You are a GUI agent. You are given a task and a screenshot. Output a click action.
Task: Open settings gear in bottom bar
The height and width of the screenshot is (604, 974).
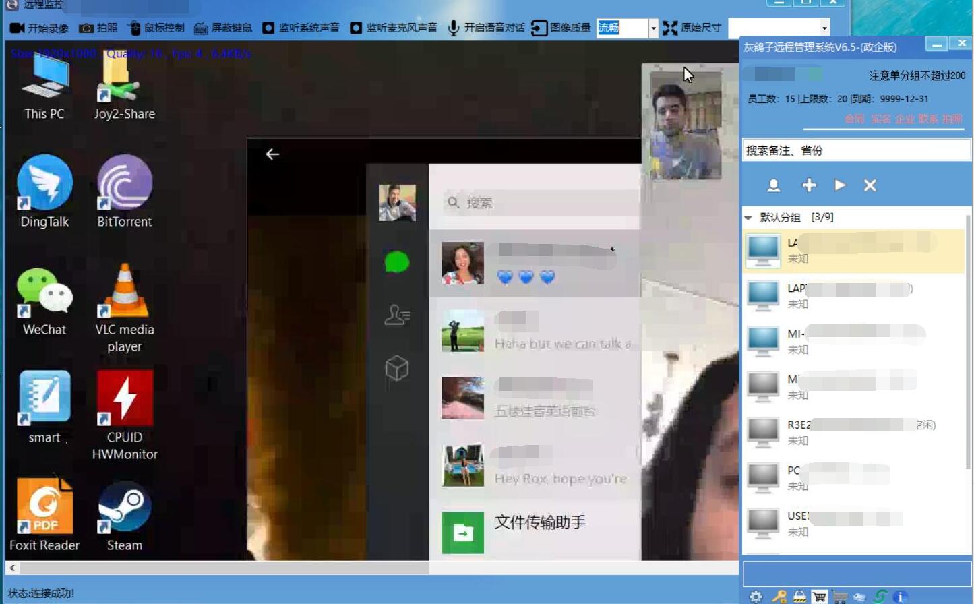coord(756,597)
